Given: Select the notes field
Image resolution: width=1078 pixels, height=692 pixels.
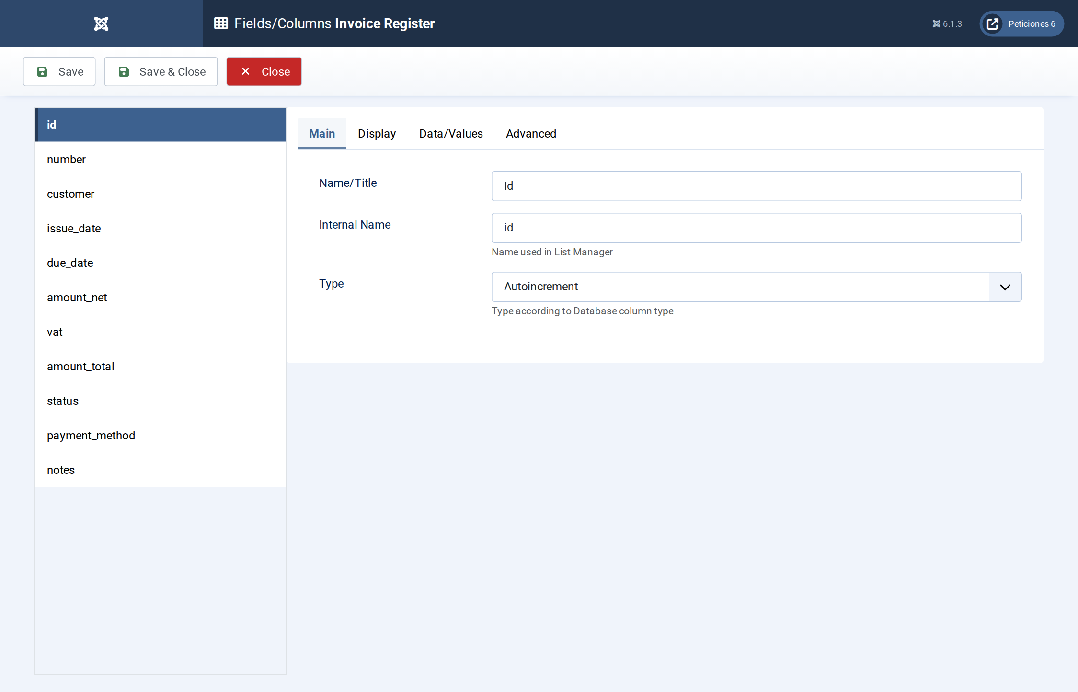Looking at the screenshot, I should (161, 470).
